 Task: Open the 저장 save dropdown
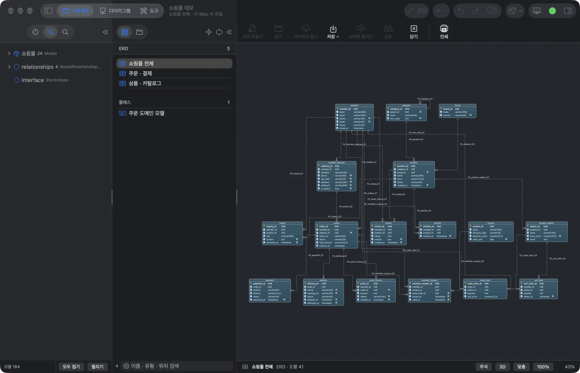(333, 32)
